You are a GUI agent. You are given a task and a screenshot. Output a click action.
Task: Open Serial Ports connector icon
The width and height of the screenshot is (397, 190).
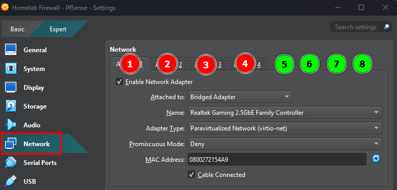pos(10,162)
